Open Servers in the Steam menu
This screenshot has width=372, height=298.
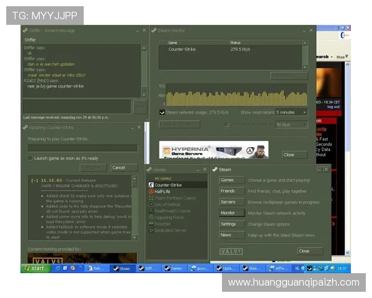pyautogui.click(x=228, y=202)
